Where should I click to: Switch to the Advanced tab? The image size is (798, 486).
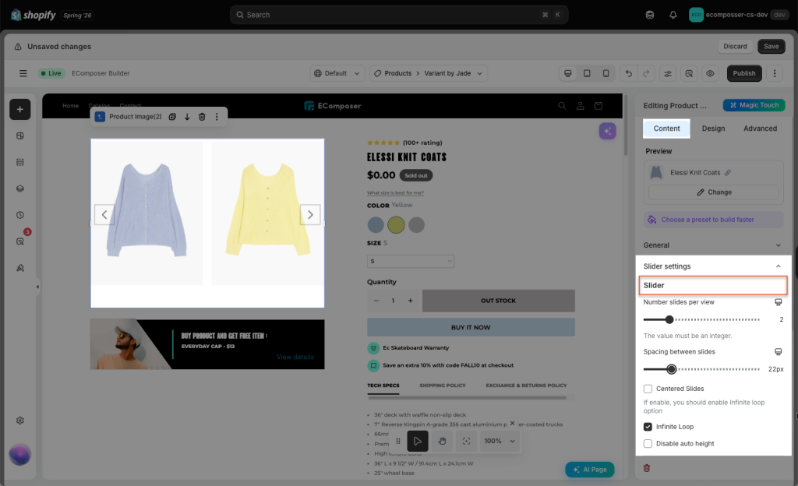coord(760,129)
